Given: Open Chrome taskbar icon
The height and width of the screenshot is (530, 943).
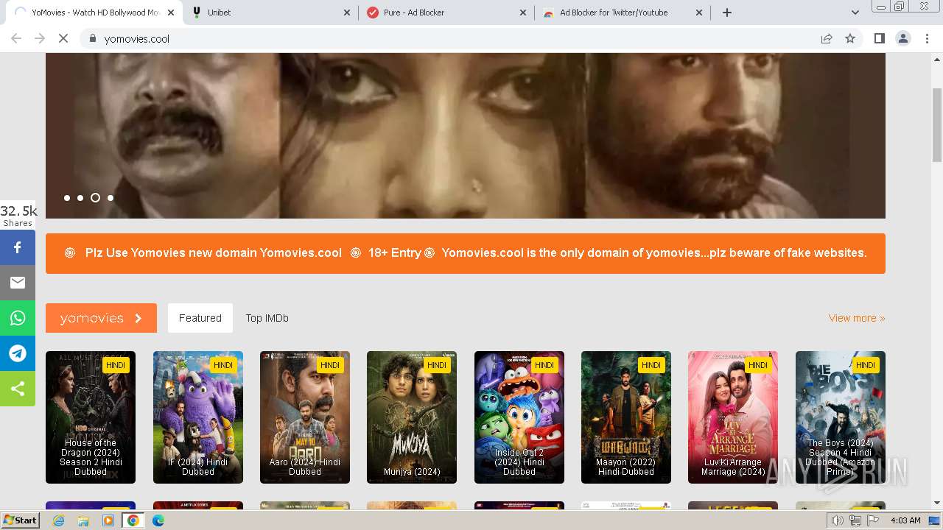Looking at the screenshot, I should [133, 520].
